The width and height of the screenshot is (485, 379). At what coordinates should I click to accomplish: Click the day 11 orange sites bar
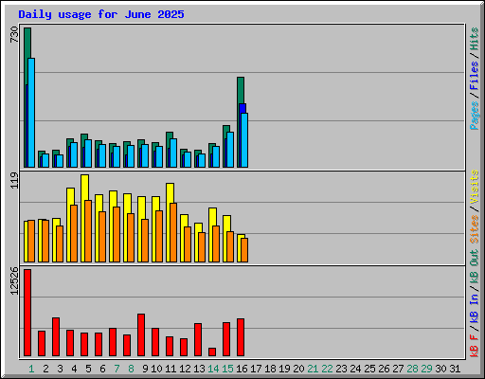coord(173,232)
